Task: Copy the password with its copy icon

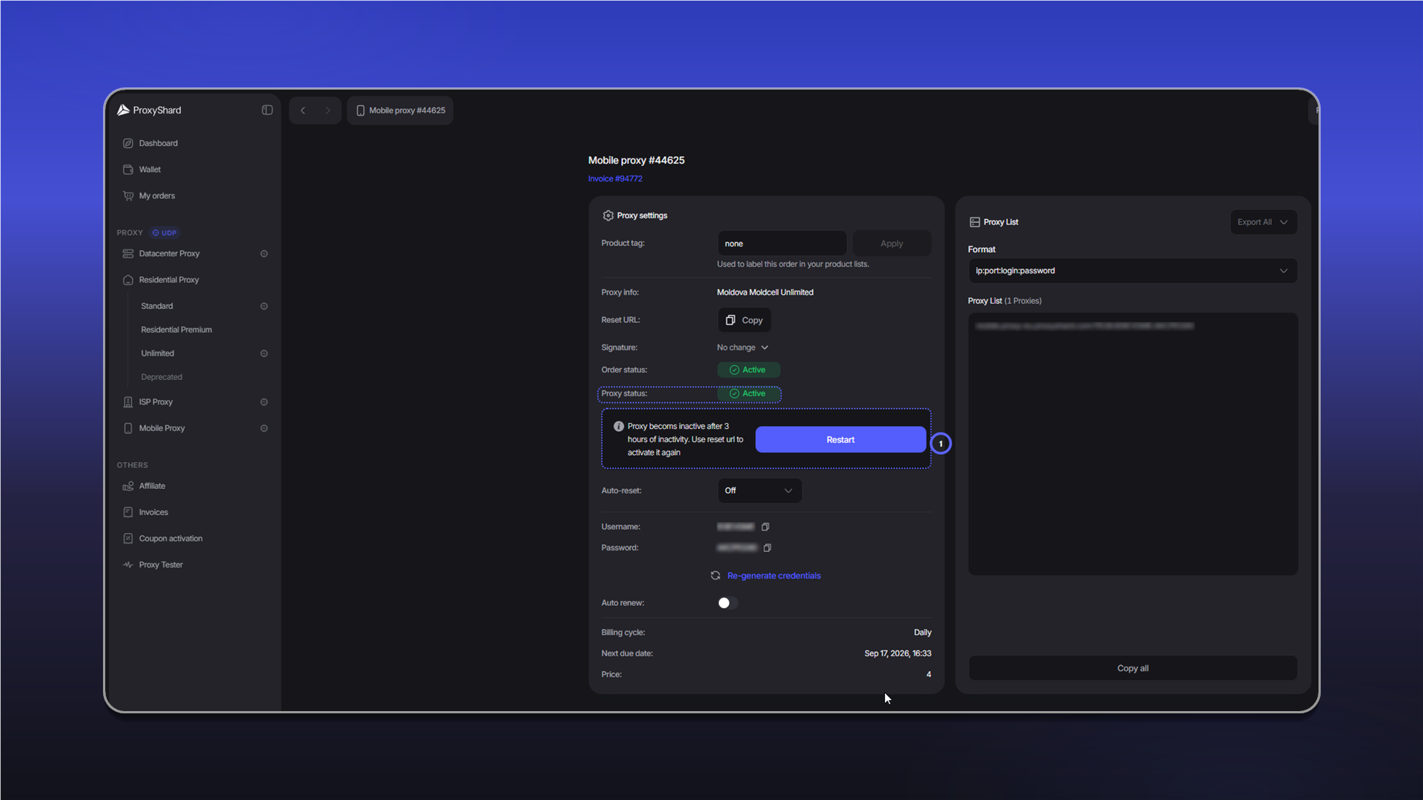Action: click(x=767, y=548)
